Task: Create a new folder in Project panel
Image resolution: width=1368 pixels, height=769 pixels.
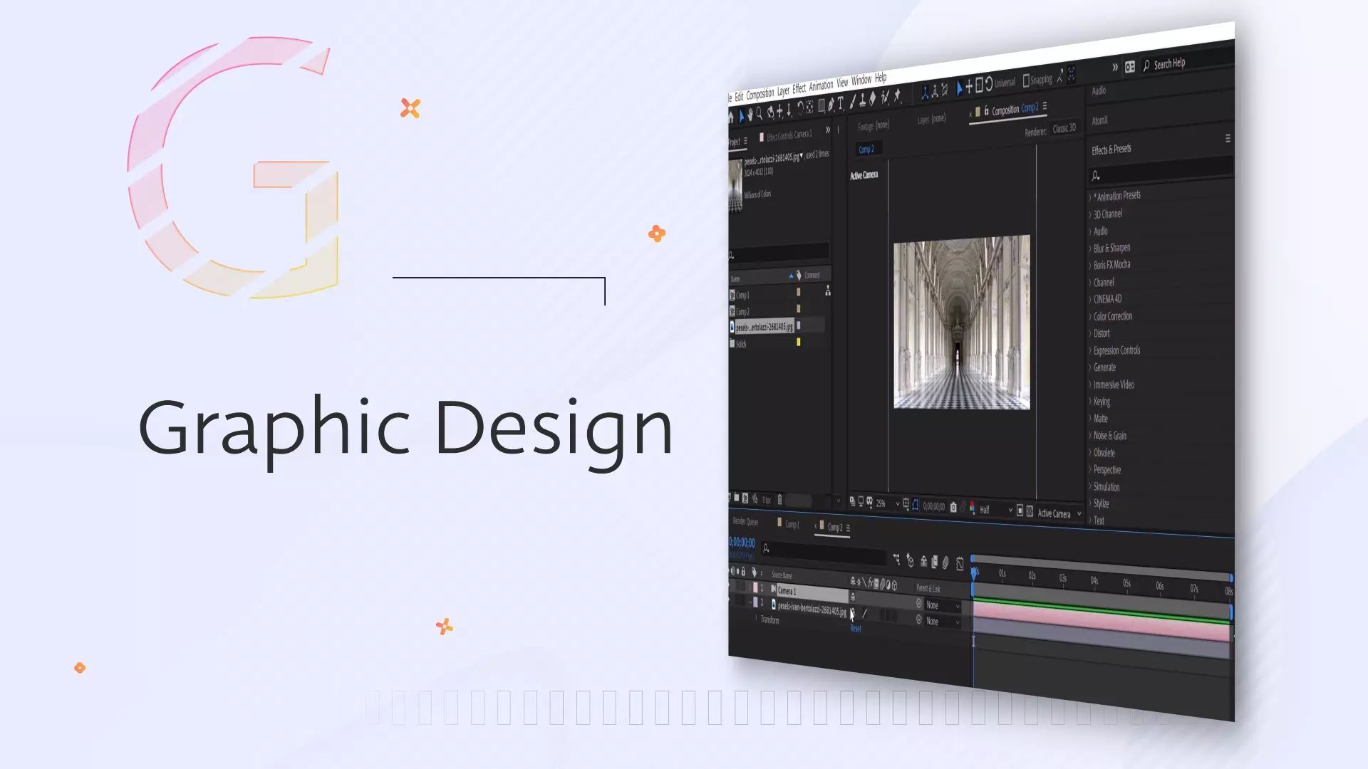Action: pos(736,498)
